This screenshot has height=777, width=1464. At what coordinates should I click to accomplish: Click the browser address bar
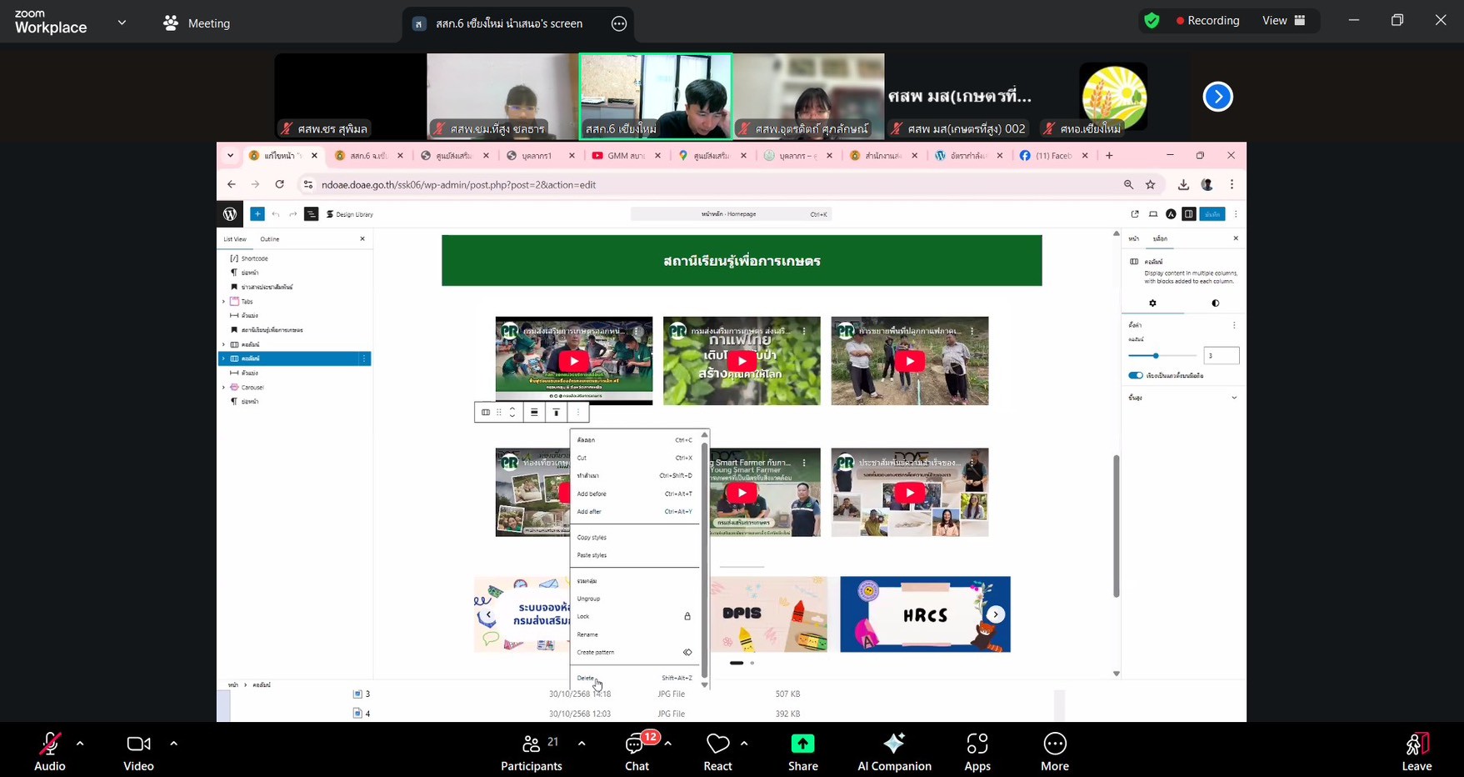(500, 184)
